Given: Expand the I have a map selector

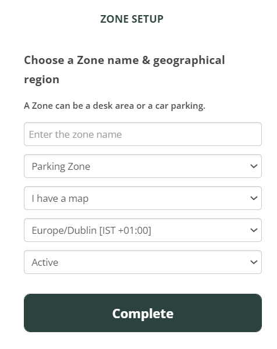Looking at the screenshot, I should click(x=143, y=198).
